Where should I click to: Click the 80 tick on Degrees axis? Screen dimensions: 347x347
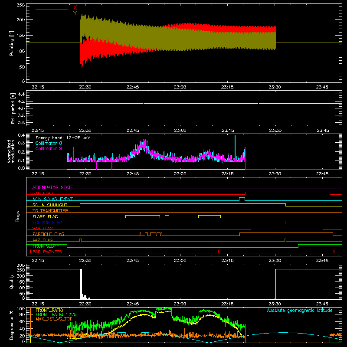22,314
